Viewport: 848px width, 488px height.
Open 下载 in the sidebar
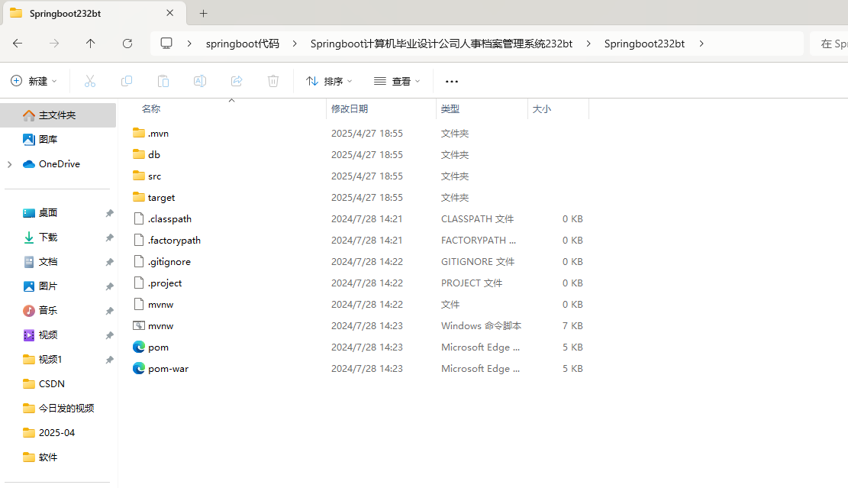(x=48, y=237)
